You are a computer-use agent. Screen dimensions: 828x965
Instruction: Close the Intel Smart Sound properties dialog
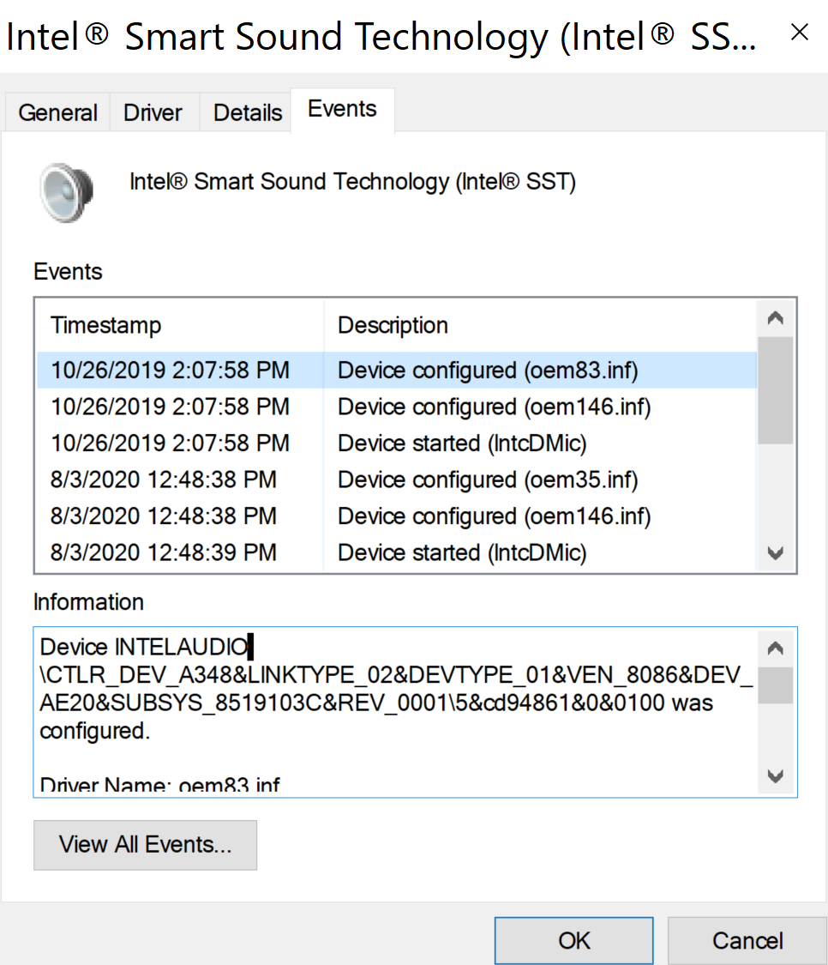coord(799,32)
